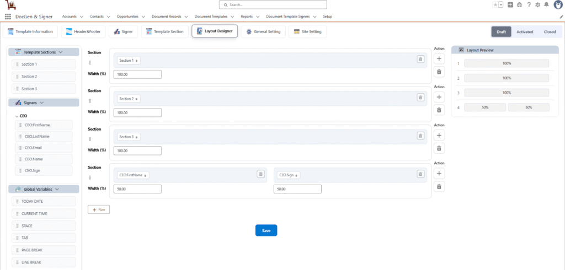Set template status to Activated
The image size is (565, 270).
click(x=525, y=32)
